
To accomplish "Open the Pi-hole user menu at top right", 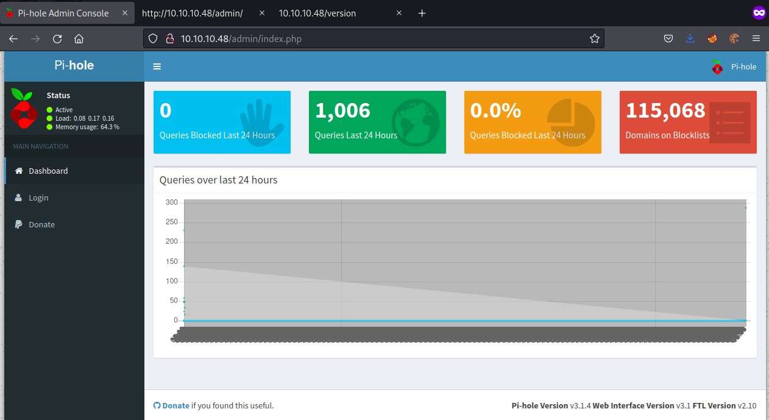I will tap(734, 66).
